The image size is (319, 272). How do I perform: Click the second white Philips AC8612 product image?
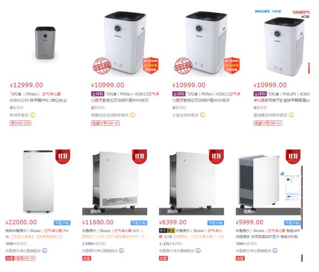[x=206, y=42]
